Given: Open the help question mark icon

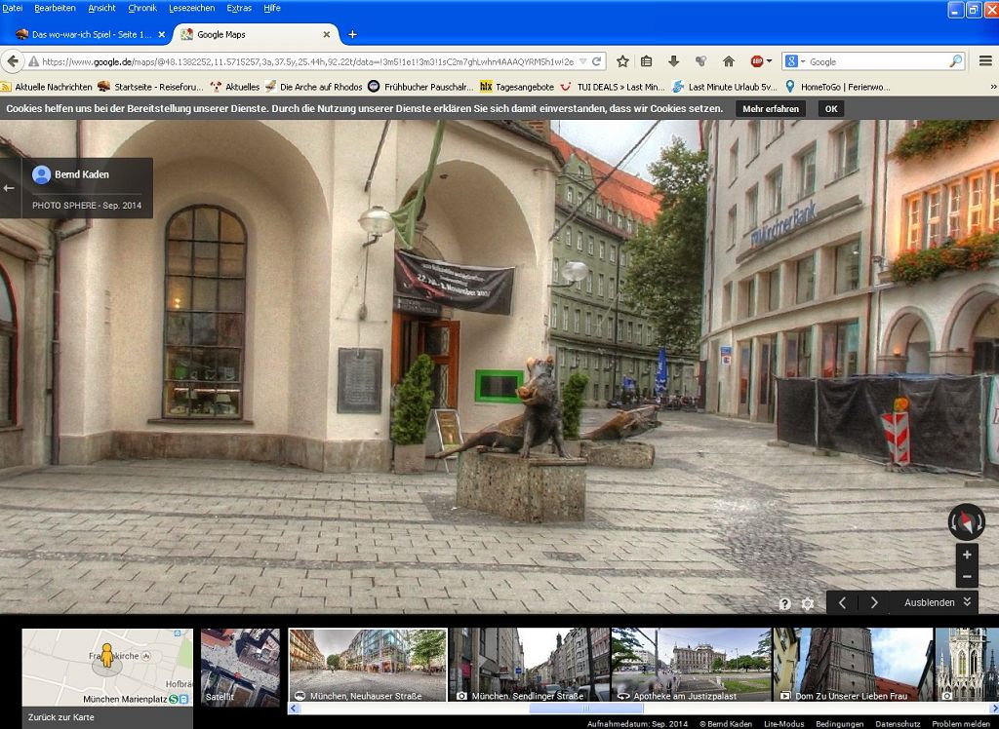Looking at the screenshot, I should (x=784, y=604).
